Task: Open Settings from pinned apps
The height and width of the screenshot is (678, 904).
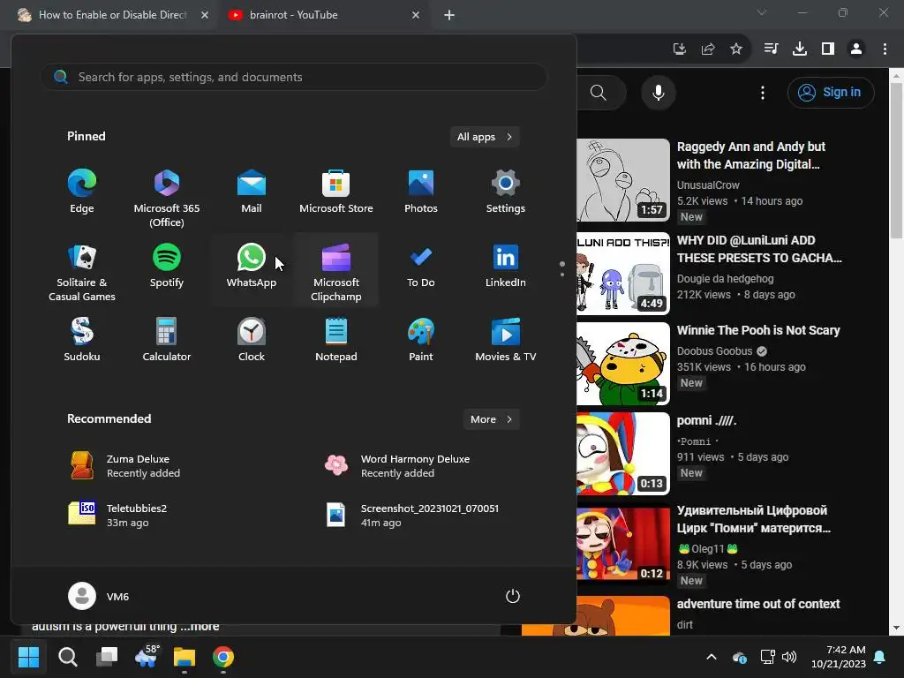Action: [x=506, y=192]
